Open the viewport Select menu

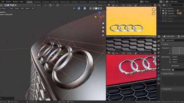point(17,8)
